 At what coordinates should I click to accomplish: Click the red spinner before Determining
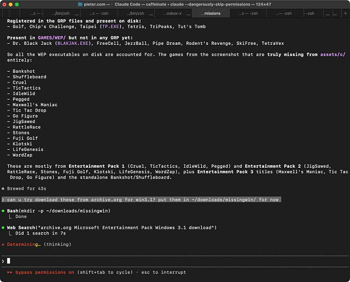coord(3,245)
